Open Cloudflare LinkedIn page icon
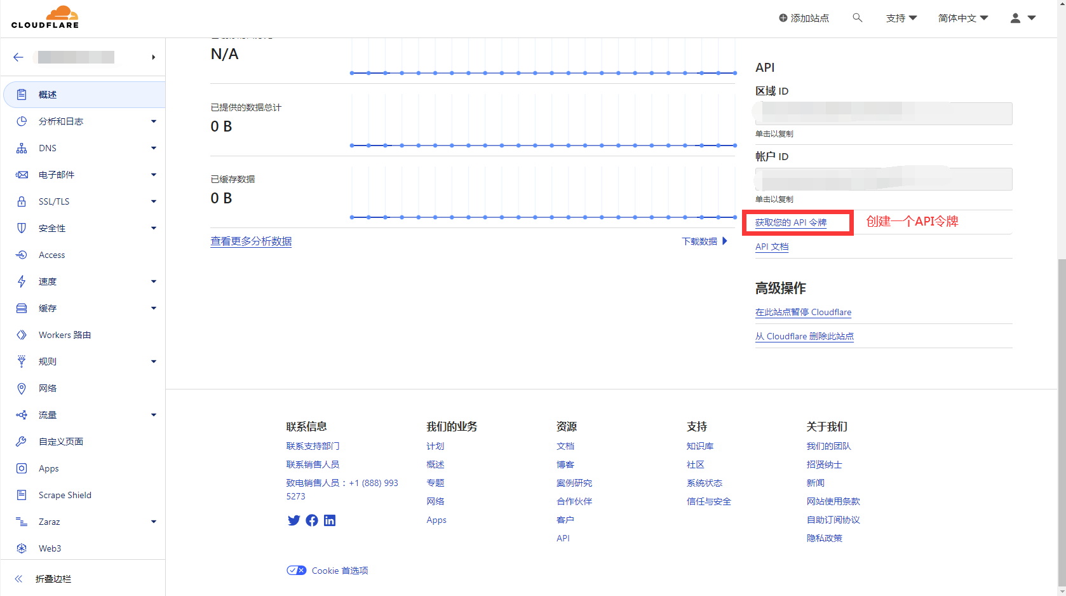Screen dimensions: 1066x596 point(330,520)
